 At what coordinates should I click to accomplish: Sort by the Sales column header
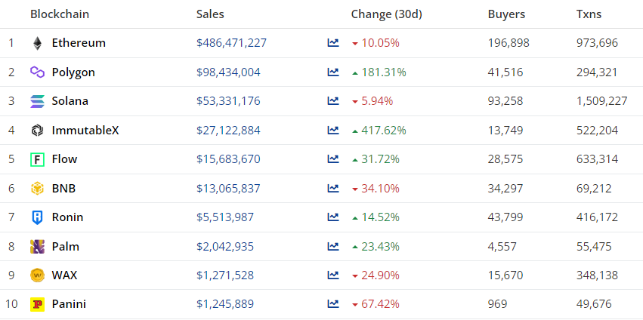coord(210,14)
